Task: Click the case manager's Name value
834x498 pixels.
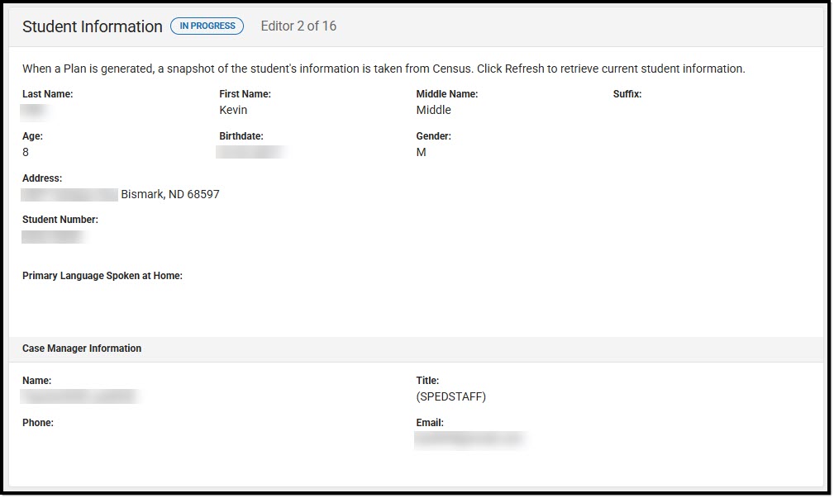Action: (79, 396)
